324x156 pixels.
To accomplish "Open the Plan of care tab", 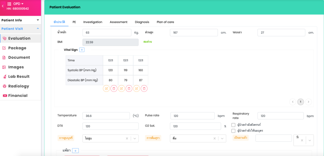I will click(x=165, y=22).
